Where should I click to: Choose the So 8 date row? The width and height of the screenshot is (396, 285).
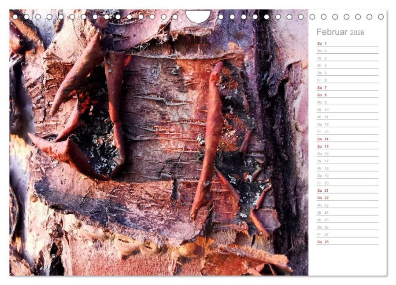[x=348, y=95]
